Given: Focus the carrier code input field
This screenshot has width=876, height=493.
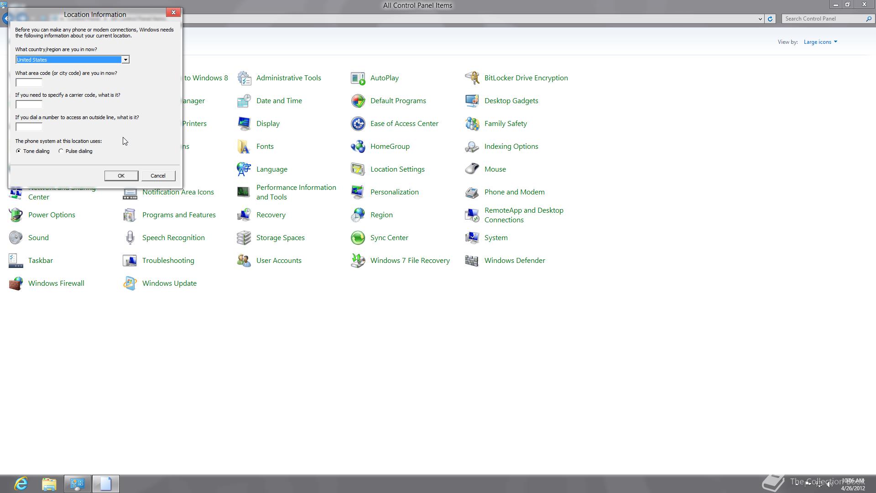Looking at the screenshot, I should tap(29, 105).
